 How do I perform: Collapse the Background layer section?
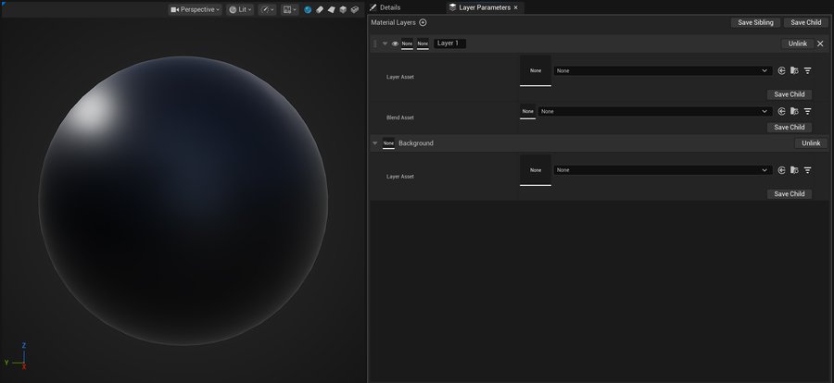pyautogui.click(x=374, y=143)
